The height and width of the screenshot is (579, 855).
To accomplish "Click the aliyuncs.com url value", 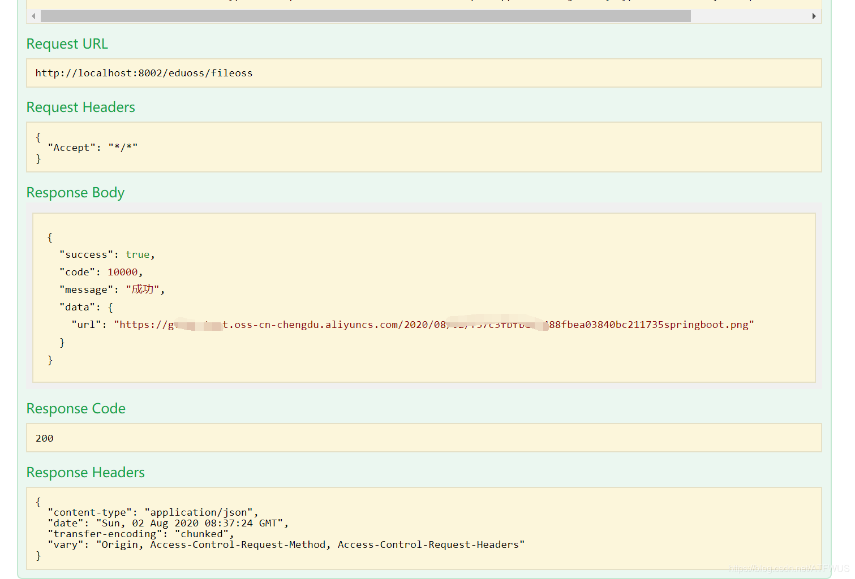I will [x=434, y=325].
